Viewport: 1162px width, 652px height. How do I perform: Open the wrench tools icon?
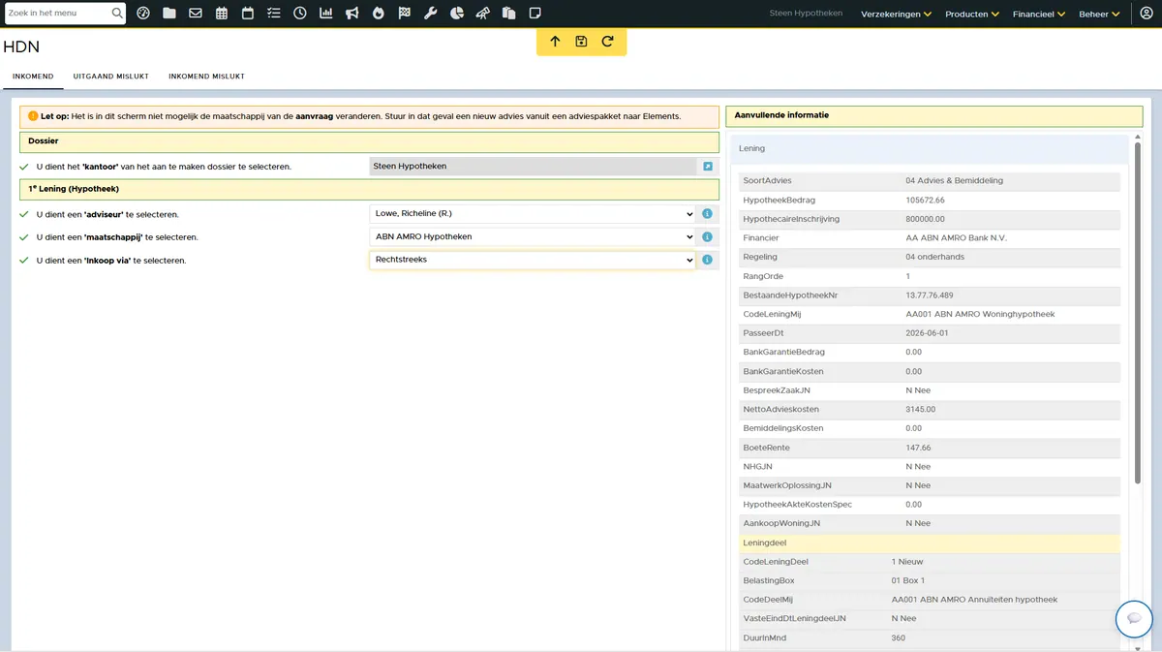(431, 14)
